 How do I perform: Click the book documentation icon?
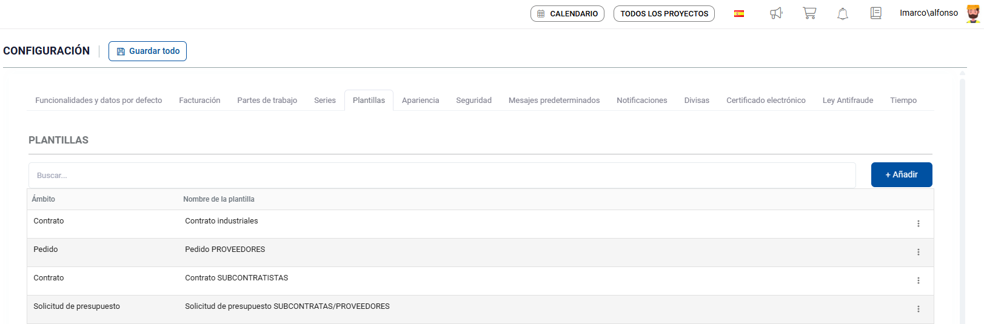(x=875, y=13)
